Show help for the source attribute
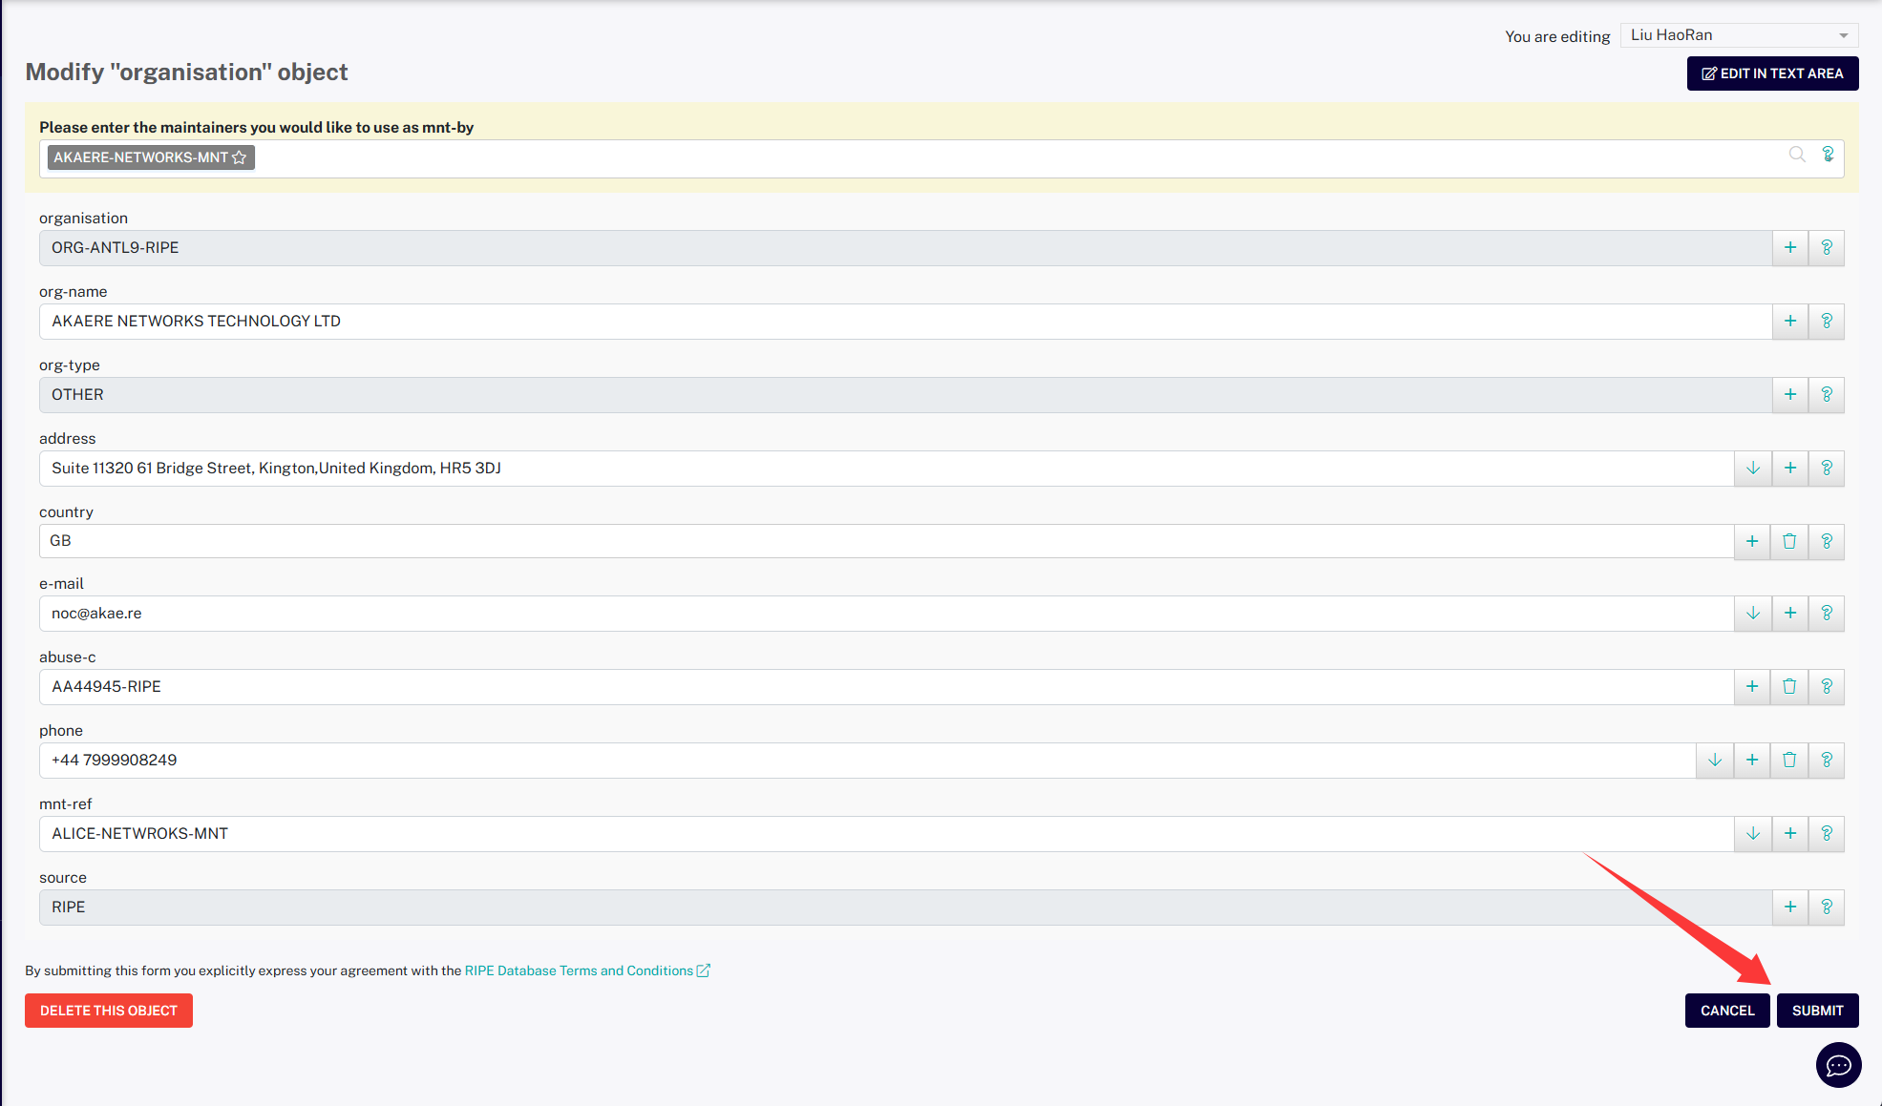 pyautogui.click(x=1827, y=908)
